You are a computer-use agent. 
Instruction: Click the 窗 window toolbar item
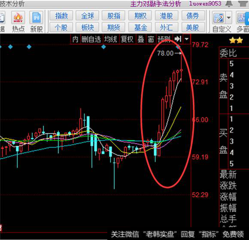tap(151, 39)
